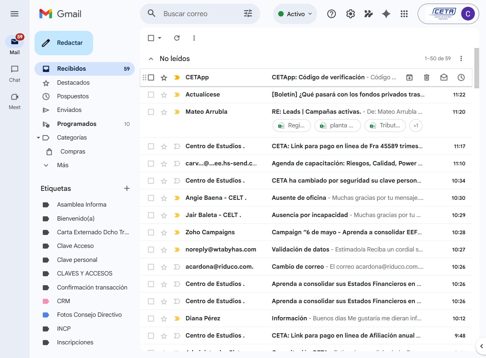Select the Actualicese email checkbox
This screenshot has width=486, height=358.
click(151, 95)
